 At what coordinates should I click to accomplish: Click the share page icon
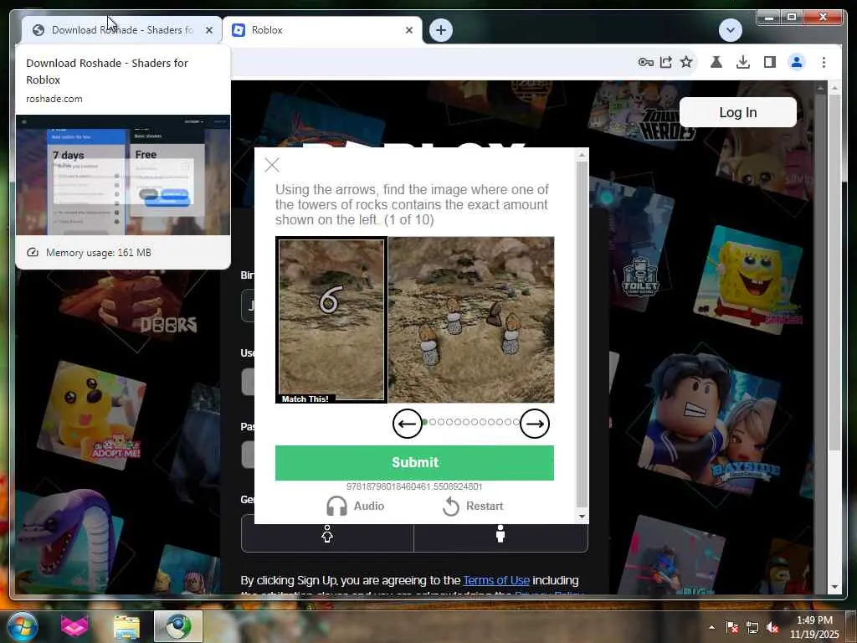[x=665, y=62]
